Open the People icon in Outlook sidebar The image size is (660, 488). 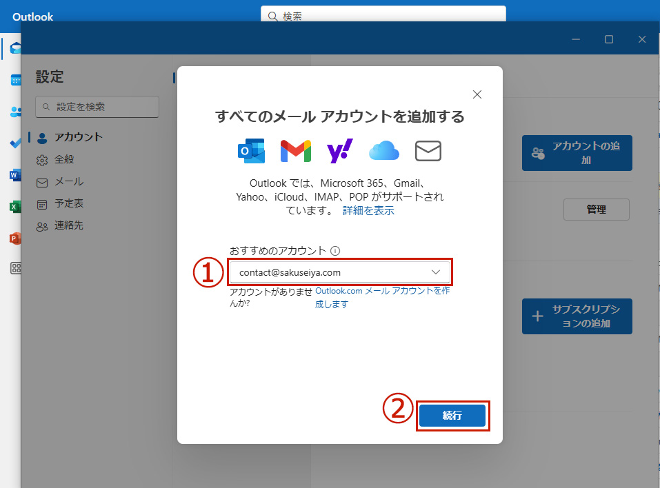[x=16, y=112]
